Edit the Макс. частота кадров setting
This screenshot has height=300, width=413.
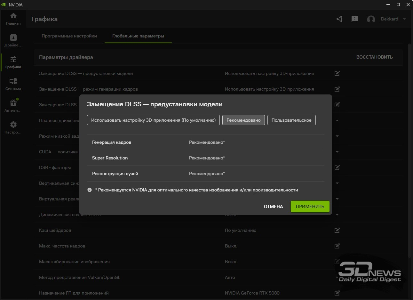337,246
